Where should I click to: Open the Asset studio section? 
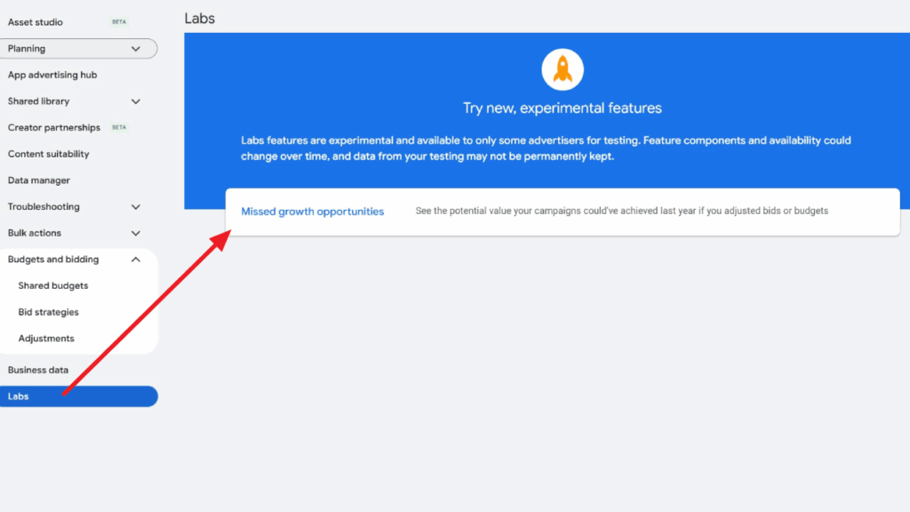[35, 21]
